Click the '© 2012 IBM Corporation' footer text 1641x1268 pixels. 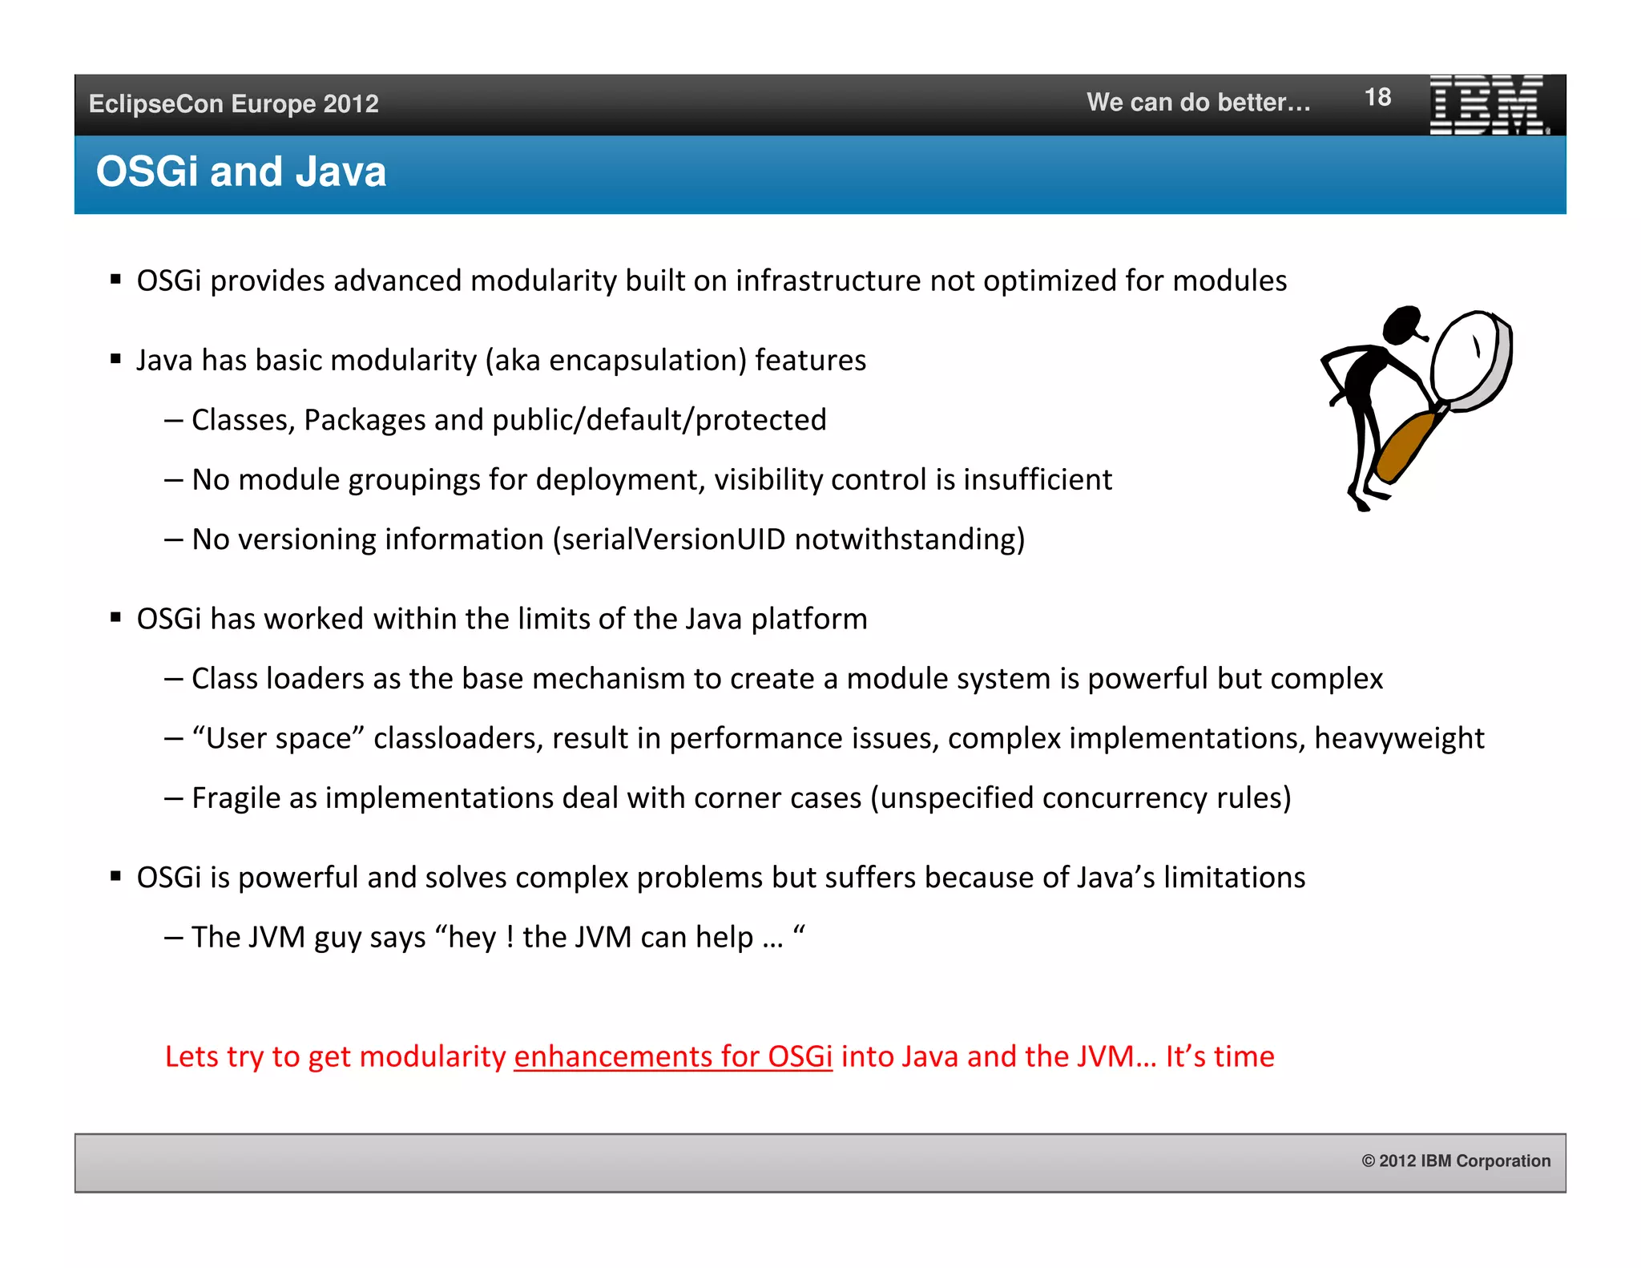point(1456,1161)
